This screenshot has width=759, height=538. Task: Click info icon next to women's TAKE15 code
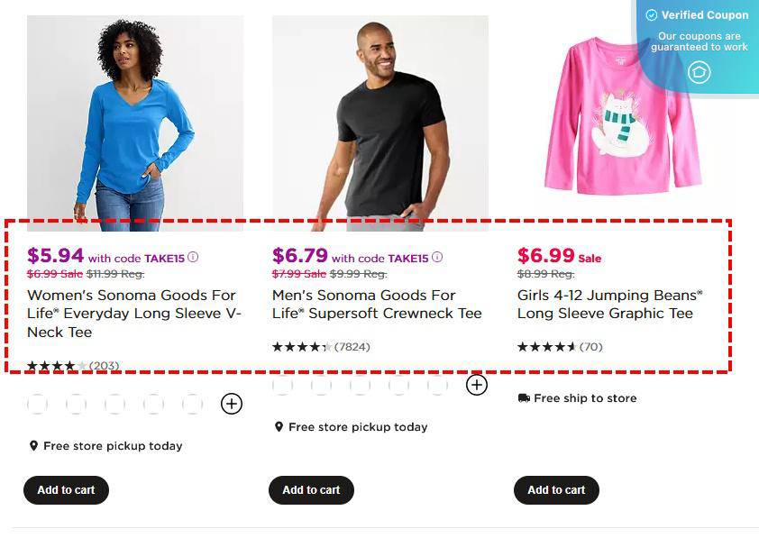191,258
